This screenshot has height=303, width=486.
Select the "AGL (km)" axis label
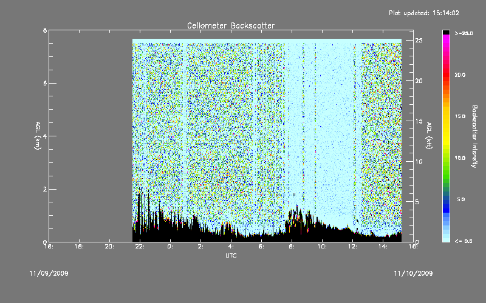point(38,136)
